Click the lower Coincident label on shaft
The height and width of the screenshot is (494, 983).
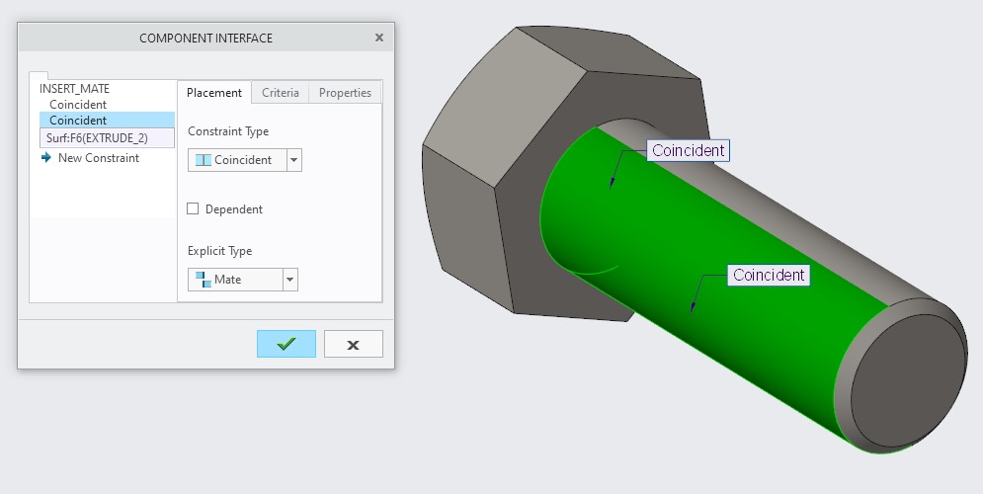pyautogui.click(x=769, y=275)
